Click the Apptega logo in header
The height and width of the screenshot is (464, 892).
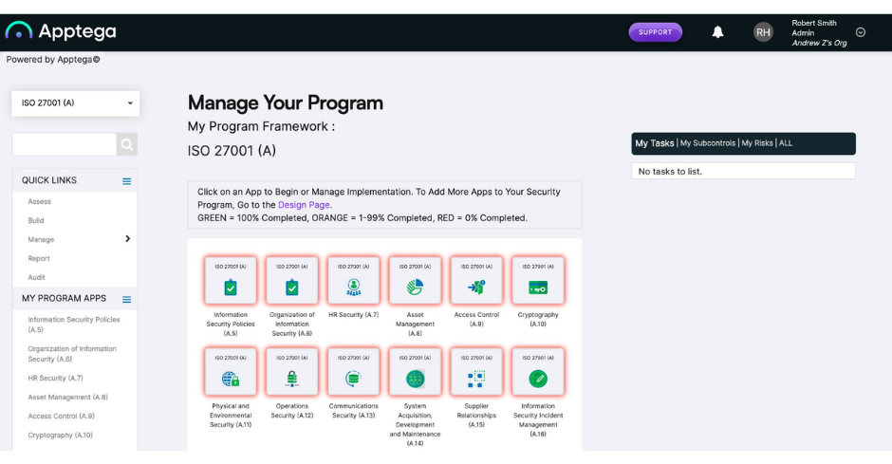click(61, 31)
